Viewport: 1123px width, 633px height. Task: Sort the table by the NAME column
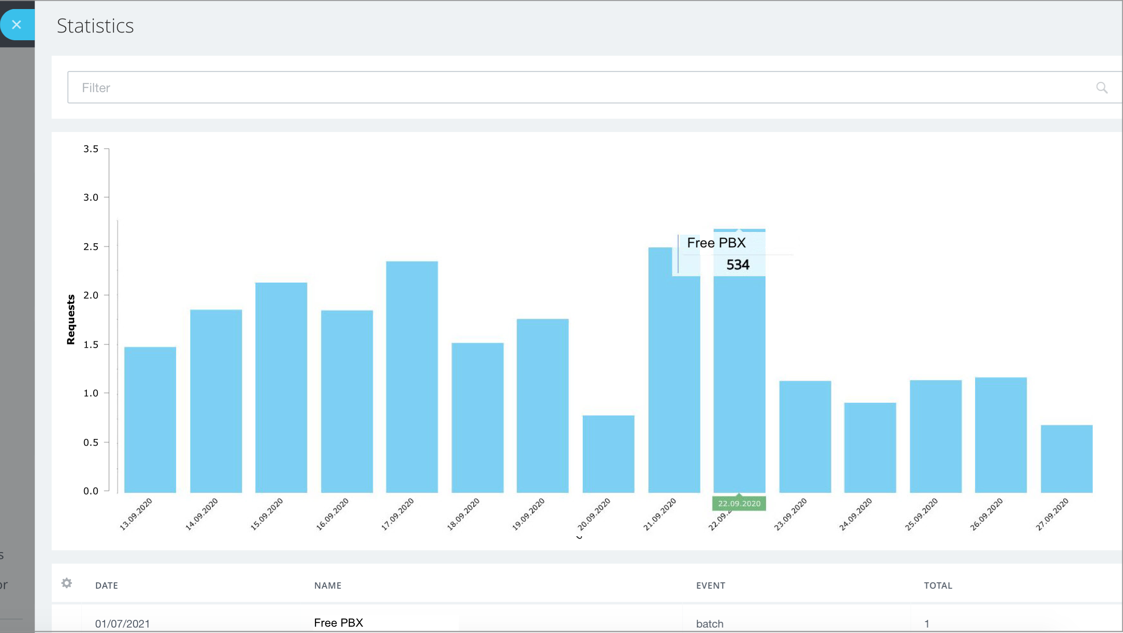(x=328, y=585)
